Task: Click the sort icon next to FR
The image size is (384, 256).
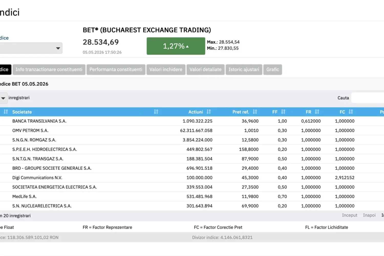Action: [317, 112]
